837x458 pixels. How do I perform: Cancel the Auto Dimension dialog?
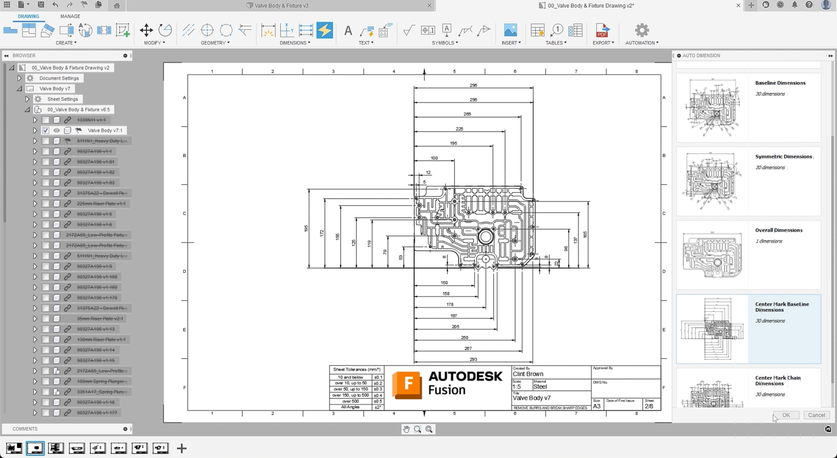(816, 415)
